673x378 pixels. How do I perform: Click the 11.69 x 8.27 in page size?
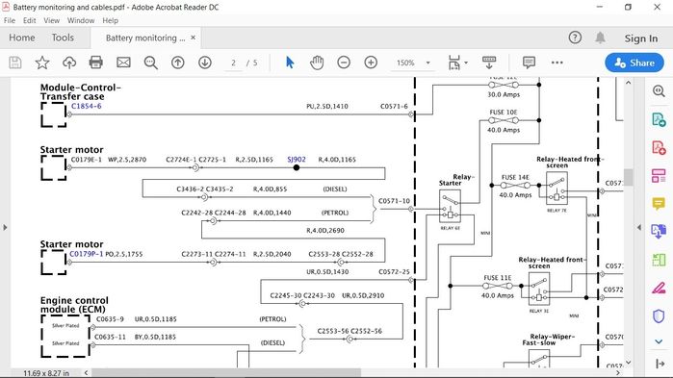tap(46, 373)
